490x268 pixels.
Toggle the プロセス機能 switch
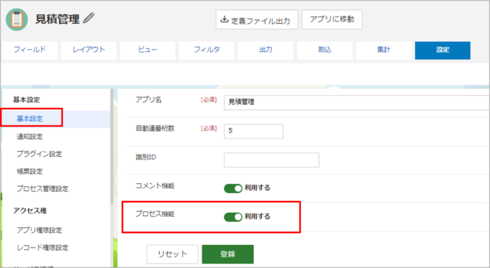(x=233, y=217)
